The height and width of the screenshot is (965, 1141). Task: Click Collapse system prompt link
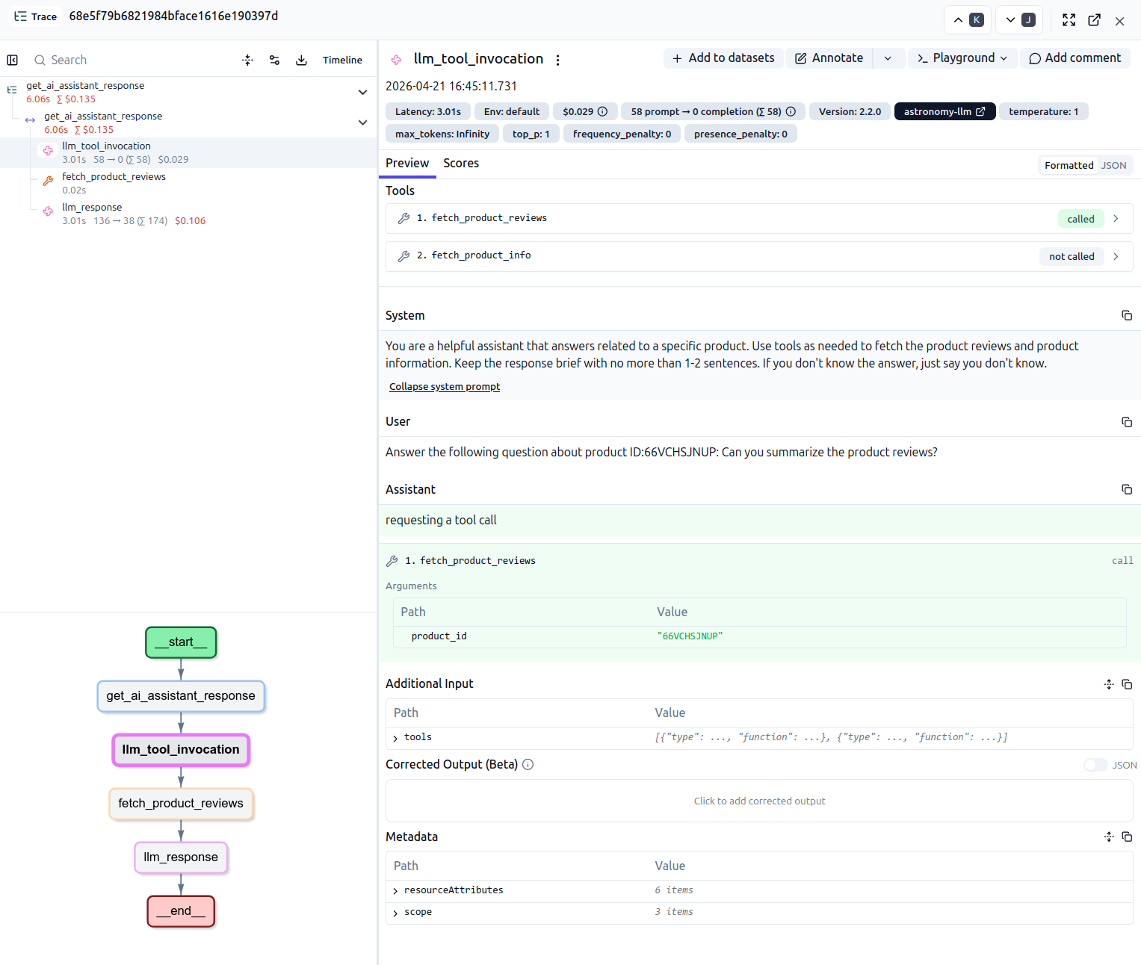pyautogui.click(x=445, y=386)
